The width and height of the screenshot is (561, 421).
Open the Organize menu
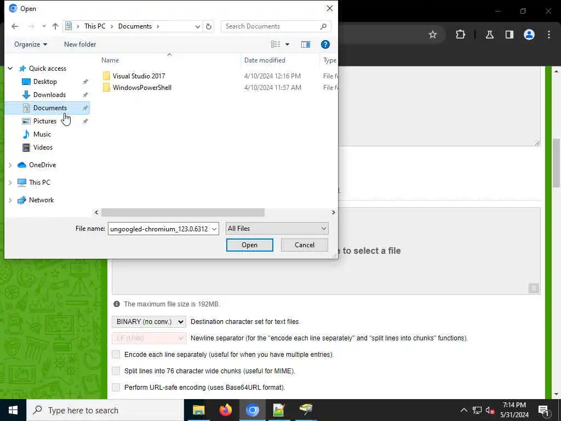(31, 44)
